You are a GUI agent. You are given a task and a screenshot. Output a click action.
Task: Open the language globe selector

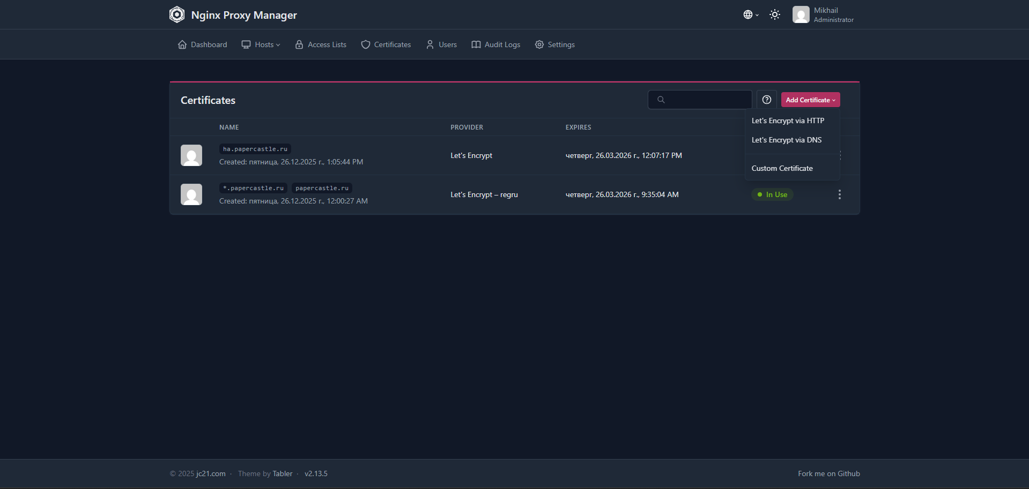coord(751,14)
